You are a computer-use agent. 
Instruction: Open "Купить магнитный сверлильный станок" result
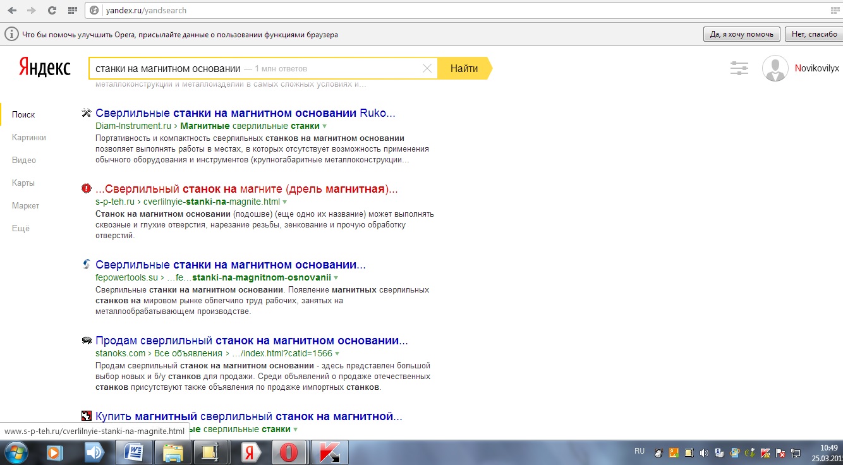[x=249, y=416]
